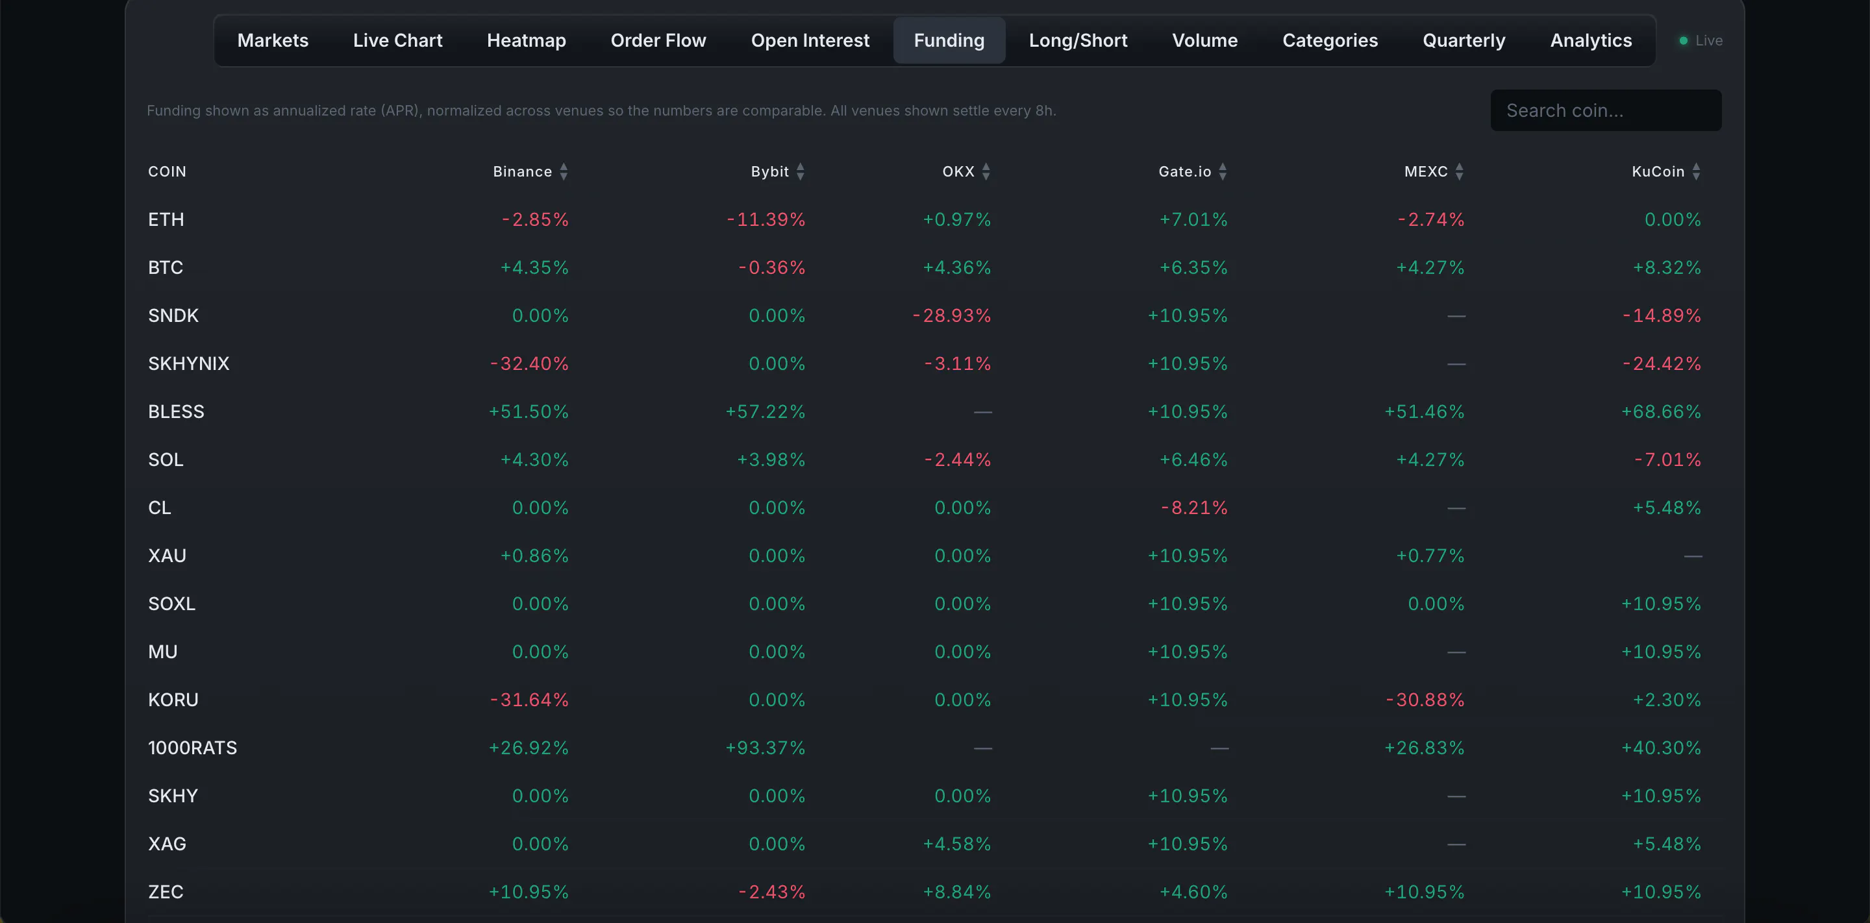Click the Search coin input field
Image resolution: width=1870 pixels, height=923 pixels.
[x=1606, y=110]
